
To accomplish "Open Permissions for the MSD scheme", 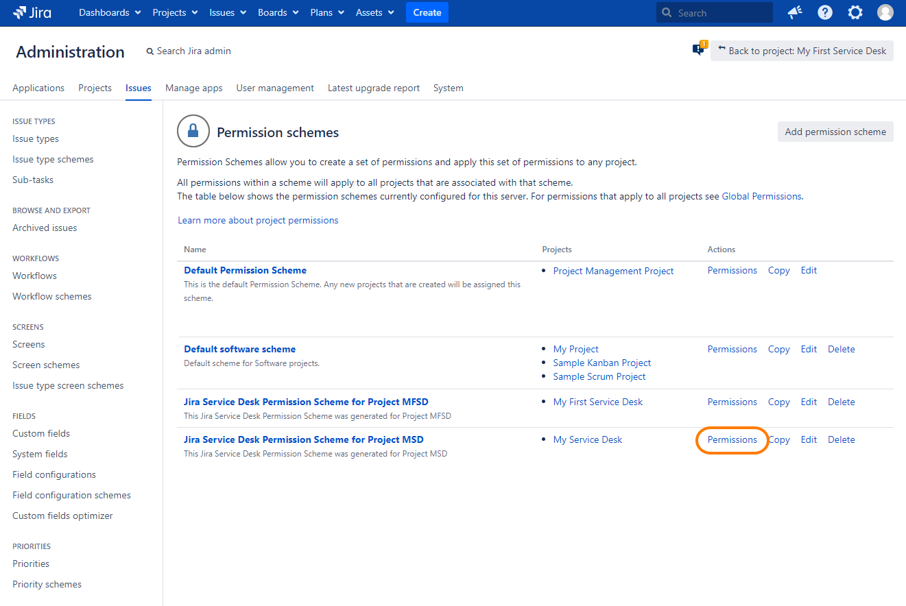I will 732,439.
